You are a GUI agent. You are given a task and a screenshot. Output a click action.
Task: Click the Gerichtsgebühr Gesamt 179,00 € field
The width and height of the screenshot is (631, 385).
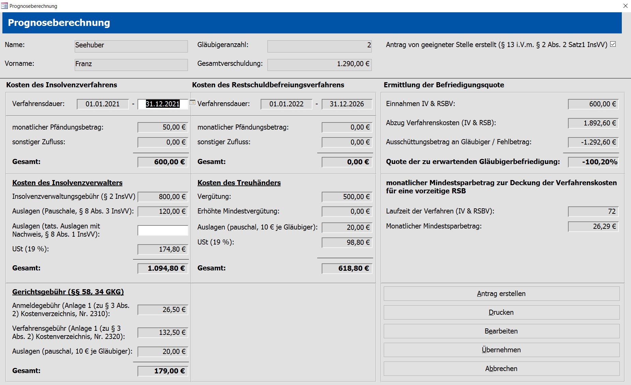coord(163,371)
